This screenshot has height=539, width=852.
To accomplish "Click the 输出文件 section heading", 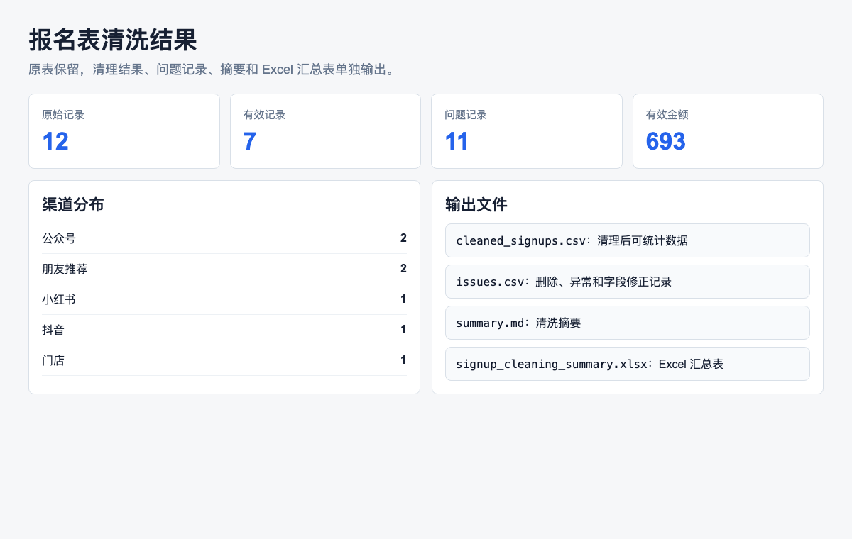I will 476,205.
